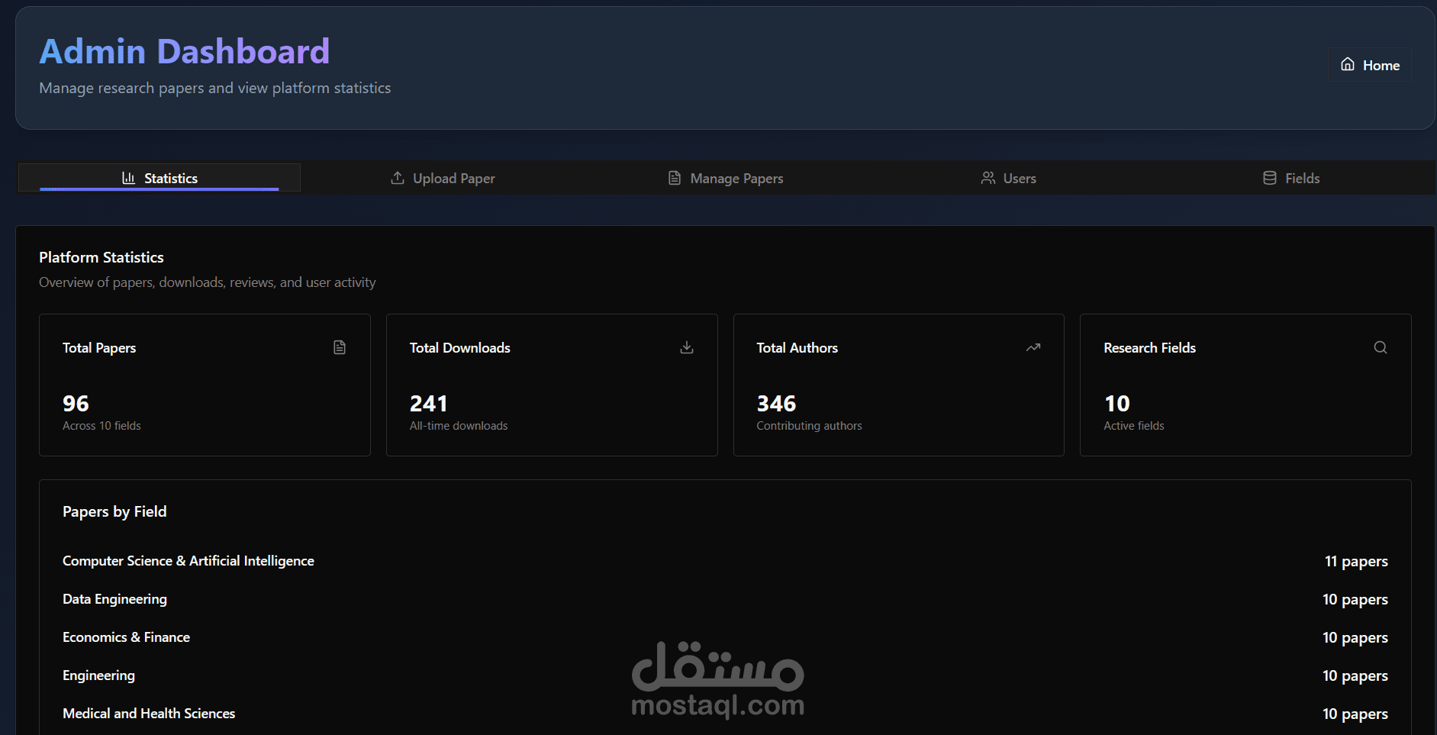This screenshot has width=1437, height=735.
Task: Select the Engineering field row
Action: [x=725, y=675]
